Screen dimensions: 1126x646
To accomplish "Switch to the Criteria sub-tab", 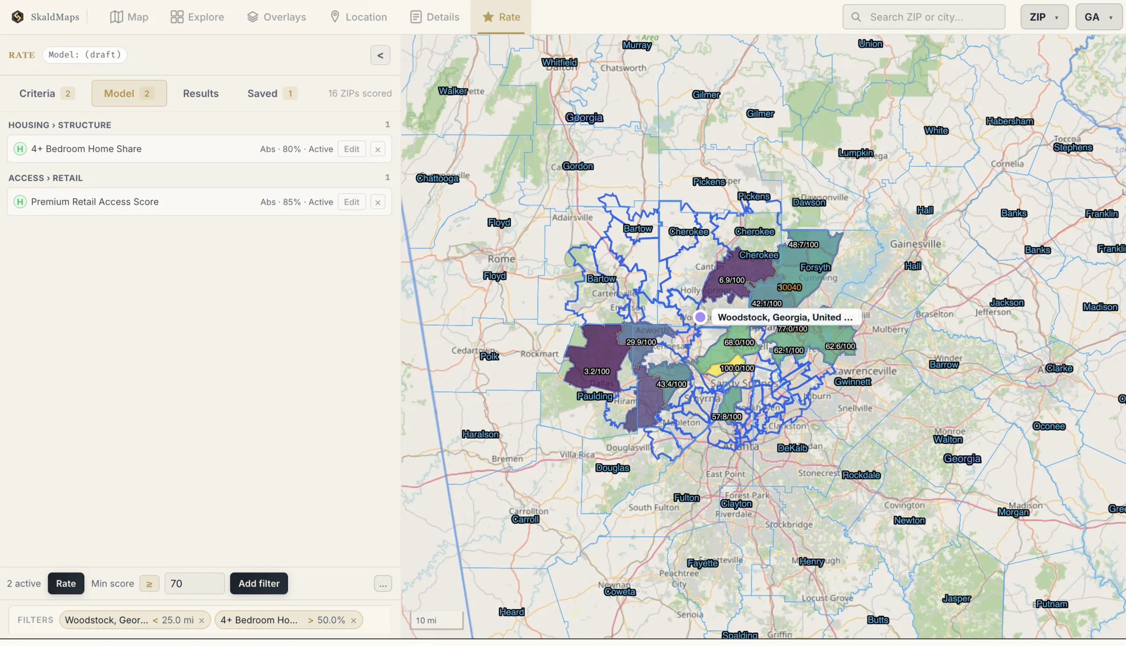I will pos(47,93).
